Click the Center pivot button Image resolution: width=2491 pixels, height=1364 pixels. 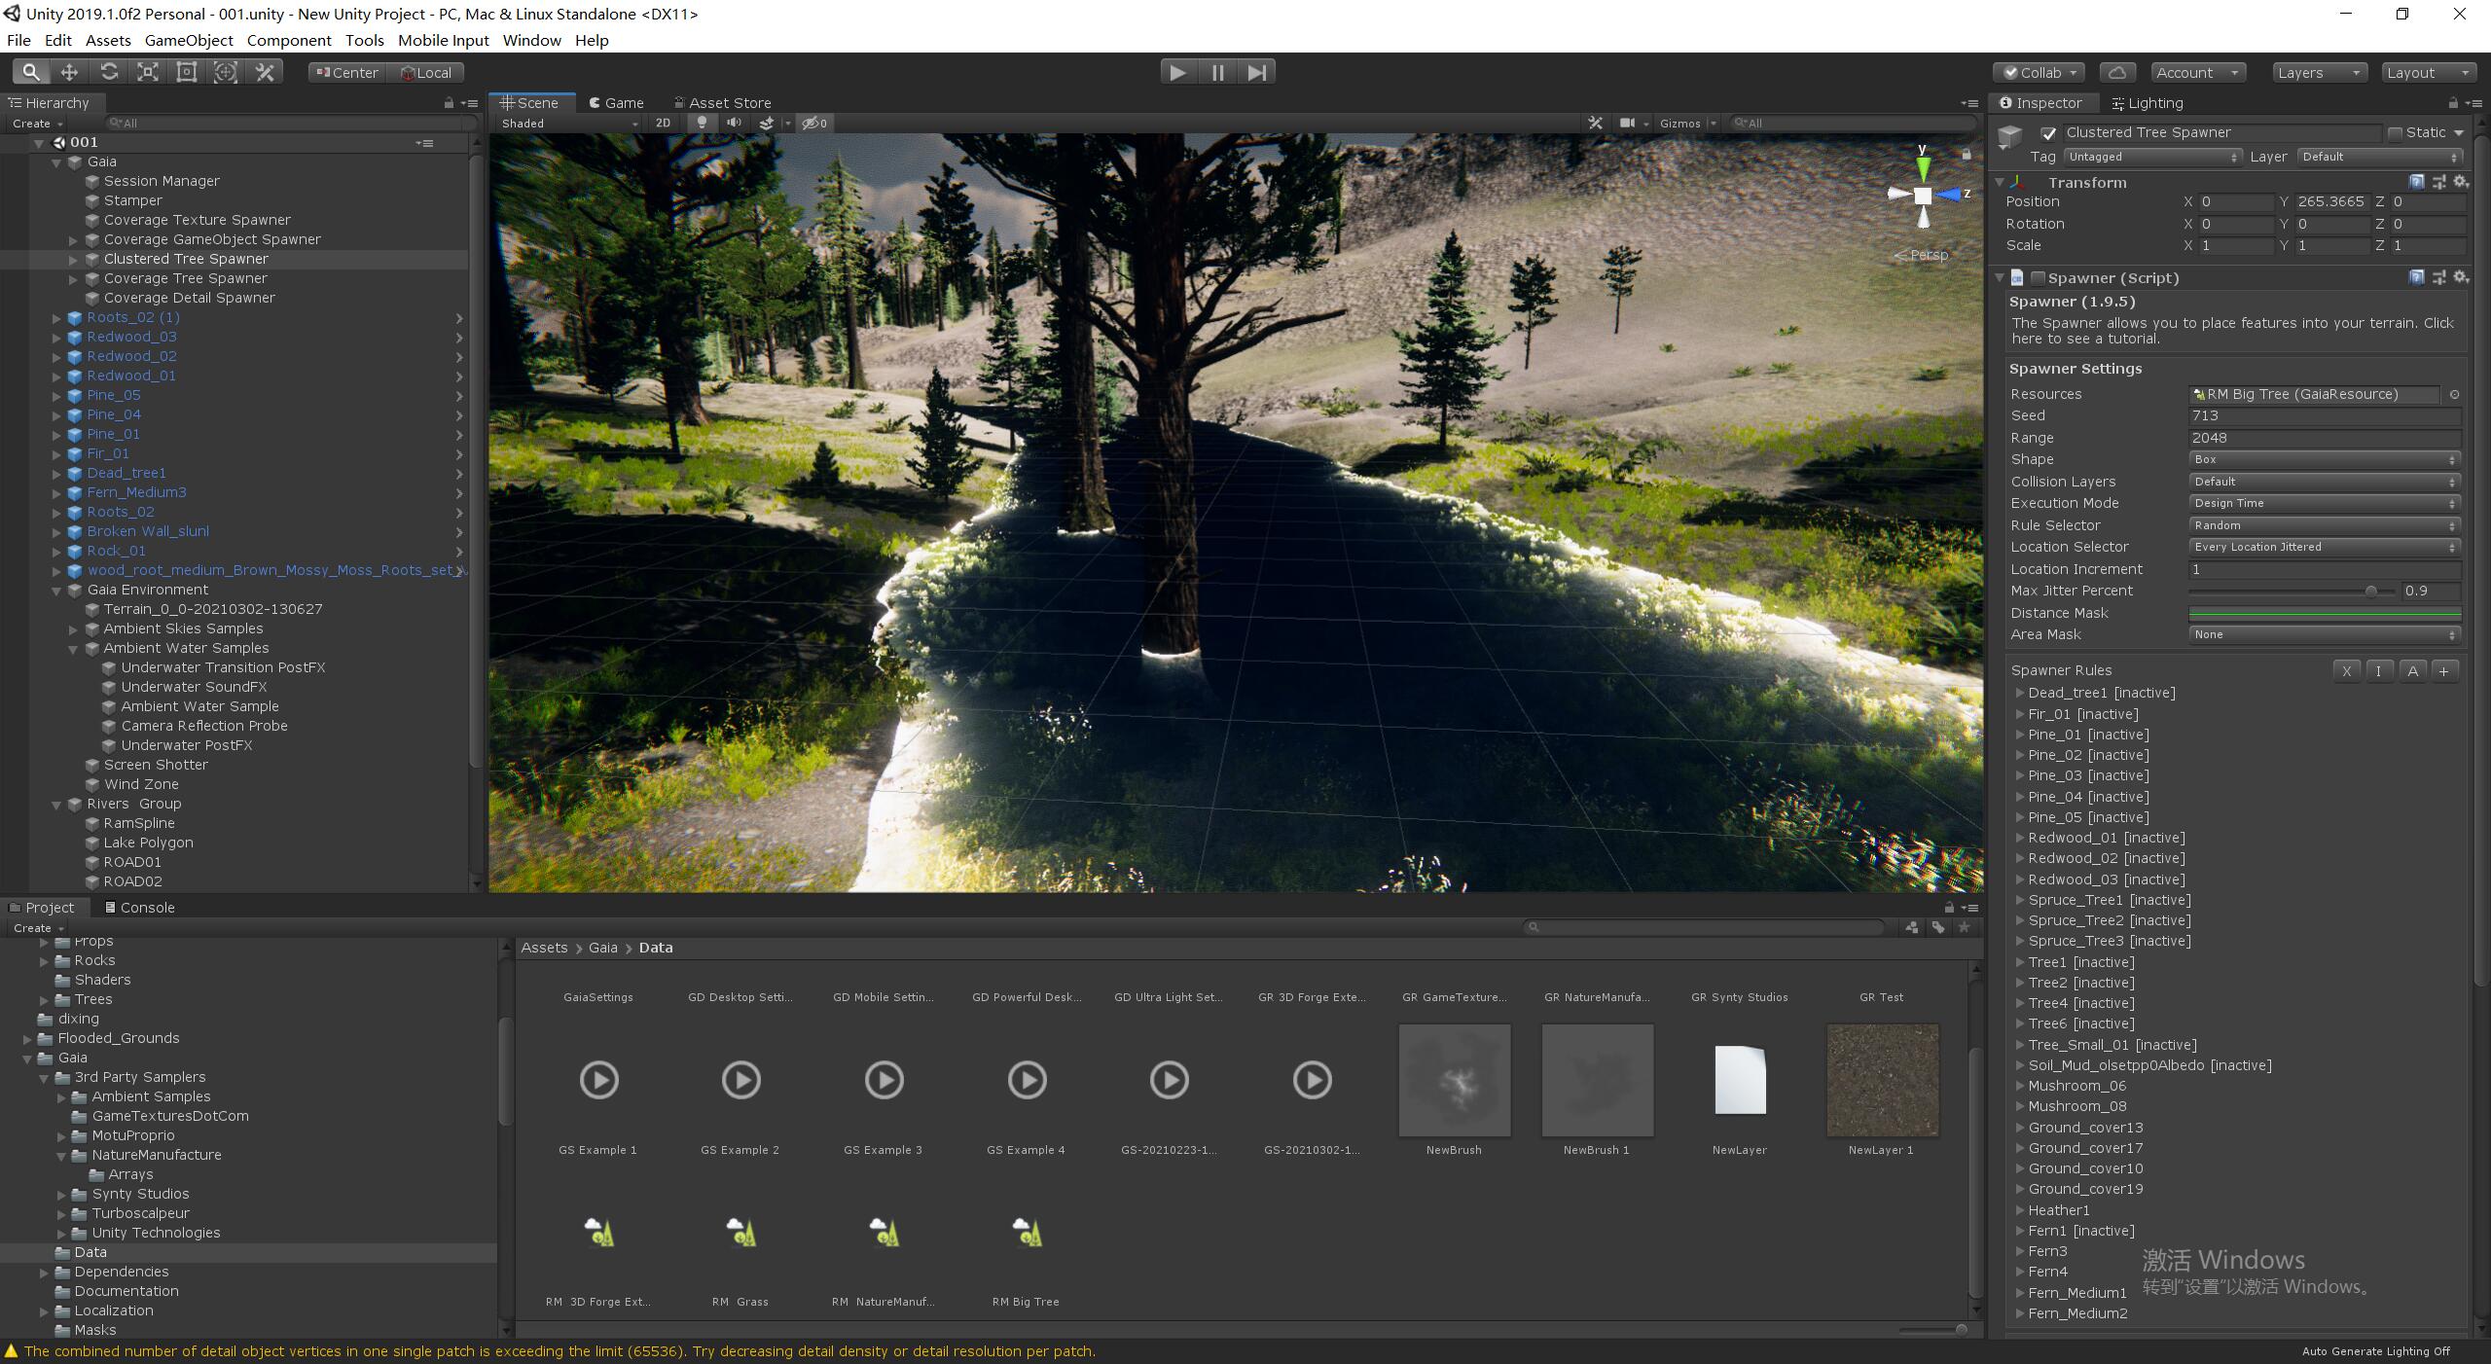(x=346, y=72)
